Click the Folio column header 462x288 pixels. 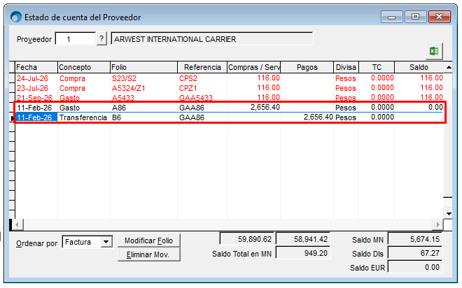(143, 67)
